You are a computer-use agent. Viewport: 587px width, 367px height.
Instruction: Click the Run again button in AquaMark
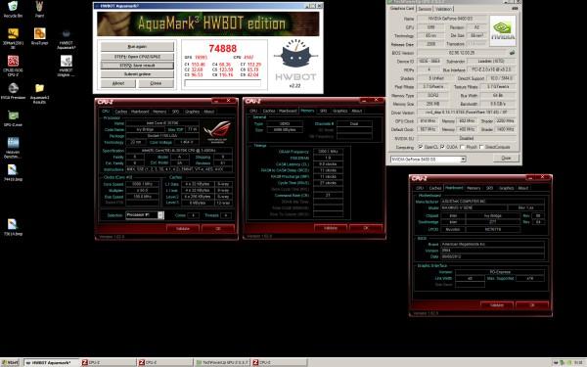click(137, 46)
